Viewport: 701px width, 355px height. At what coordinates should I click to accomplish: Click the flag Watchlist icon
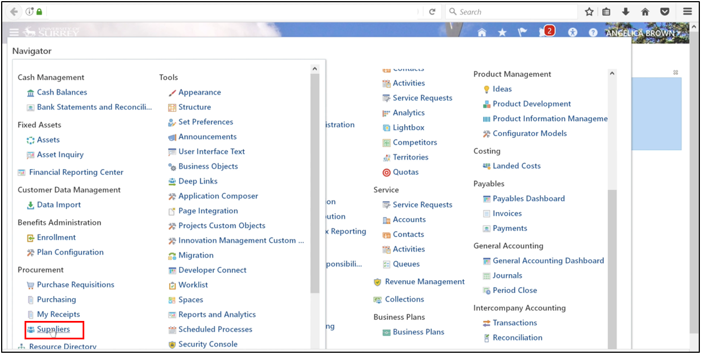(522, 32)
